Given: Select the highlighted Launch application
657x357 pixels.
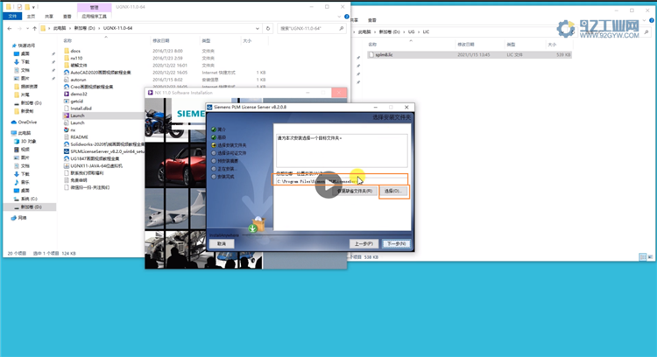Looking at the screenshot, I should tap(77, 115).
